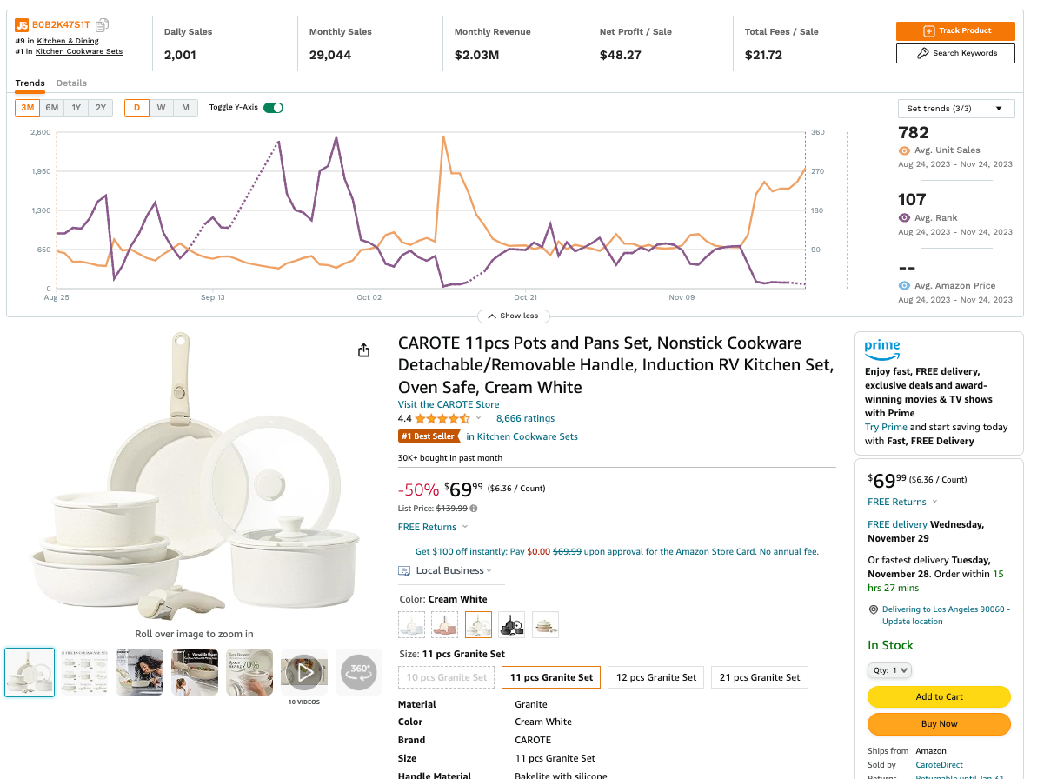Click the share icon above the product image
Viewport: 1044px width, 779px height.
point(364,350)
